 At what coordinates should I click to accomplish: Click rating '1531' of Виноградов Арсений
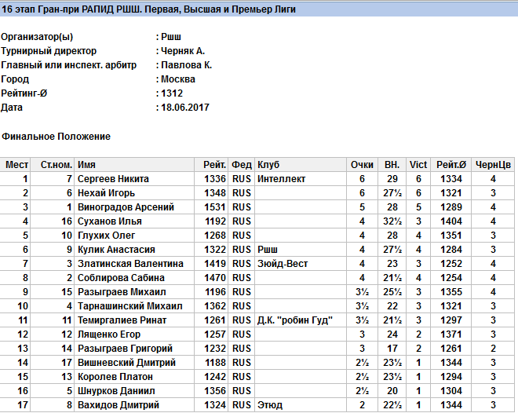pos(215,207)
